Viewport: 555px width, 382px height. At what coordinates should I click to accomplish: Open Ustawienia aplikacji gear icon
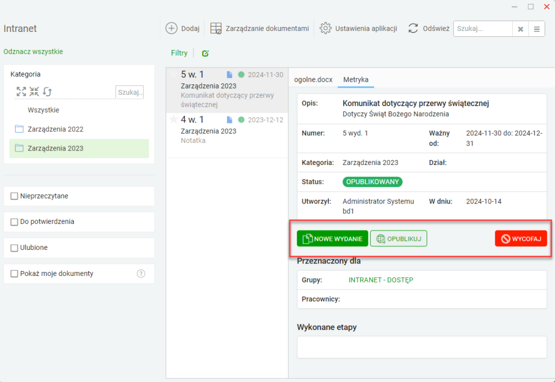[x=325, y=28]
